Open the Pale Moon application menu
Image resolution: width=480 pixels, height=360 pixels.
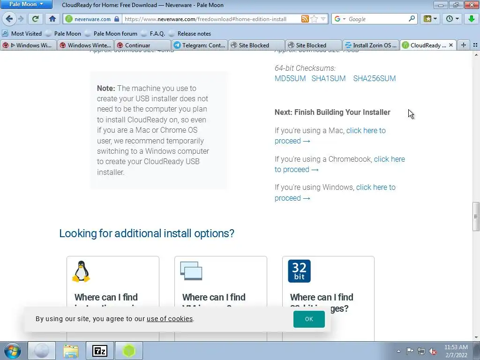point(26,4)
